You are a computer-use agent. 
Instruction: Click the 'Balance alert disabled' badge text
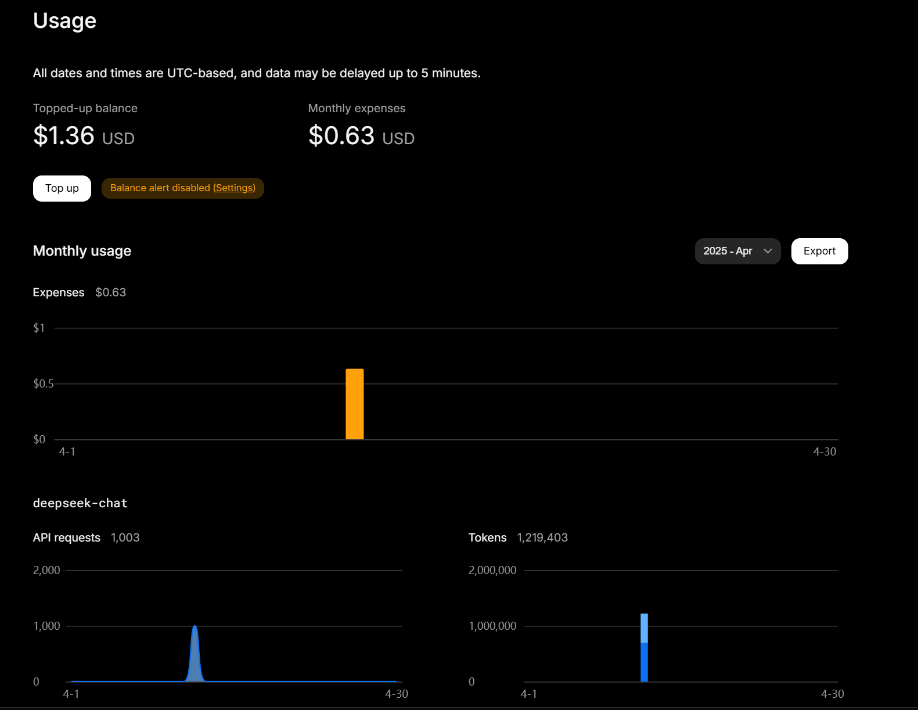(x=160, y=188)
